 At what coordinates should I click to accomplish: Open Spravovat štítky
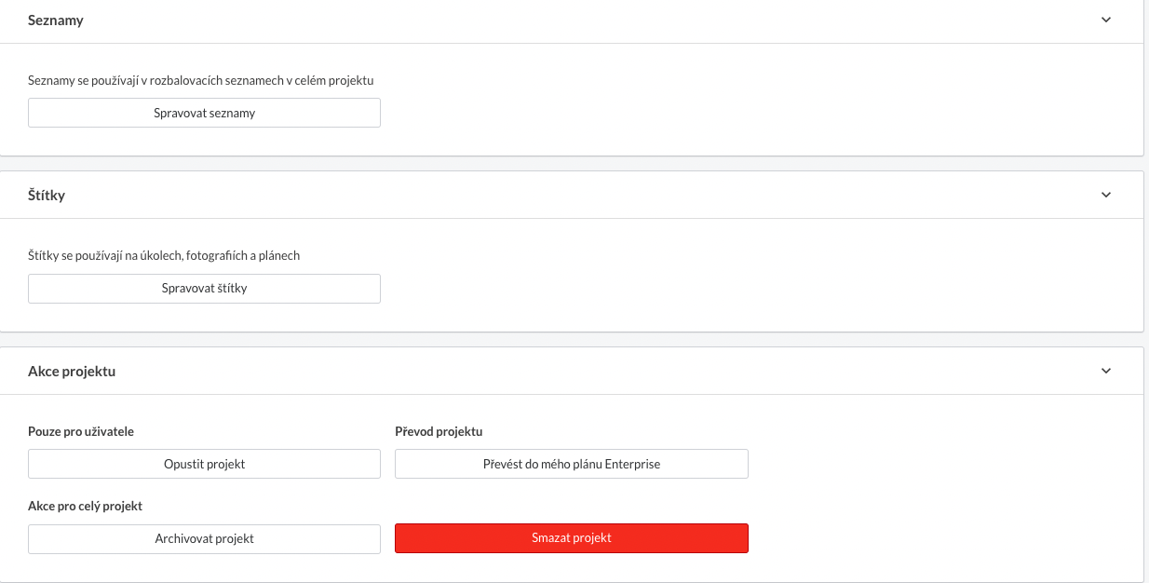204,288
